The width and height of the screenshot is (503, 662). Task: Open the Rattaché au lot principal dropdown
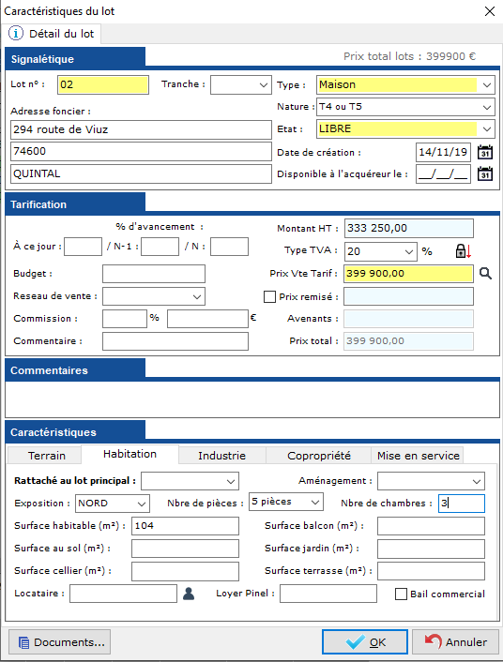point(190,481)
